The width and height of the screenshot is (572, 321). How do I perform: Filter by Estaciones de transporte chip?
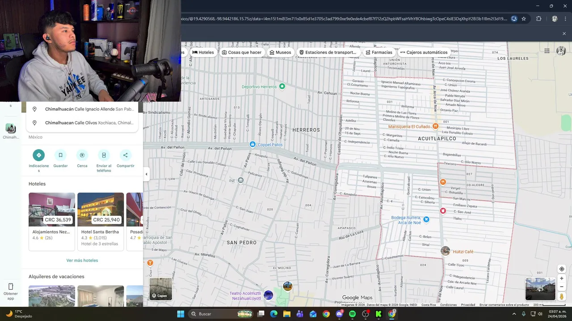[328, 52]
